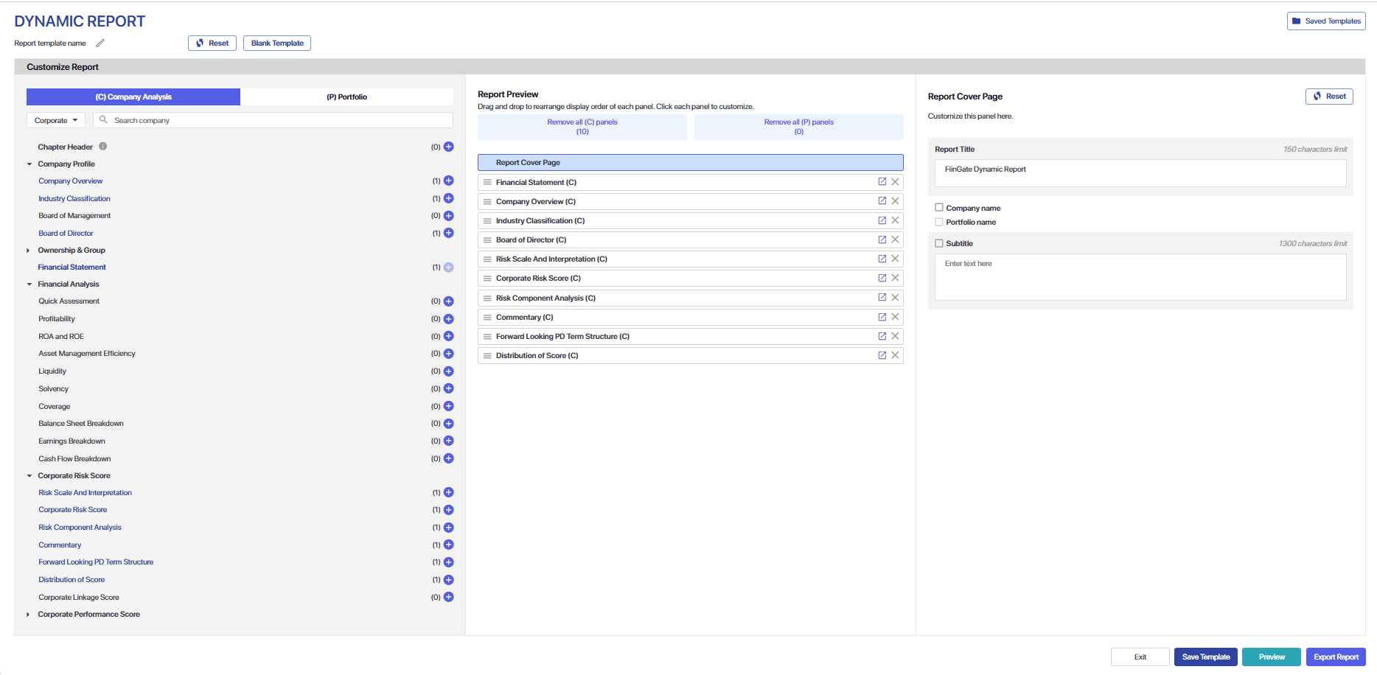
Task: Add Cash Flow Breakdown using plus icon
Action: click(448, 458)
